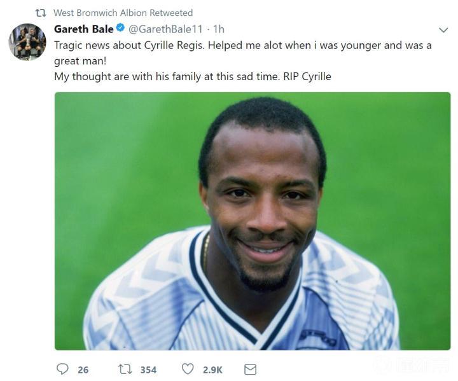Click the blue verified badge
Screen dimensions: 458x381
[121, 29]
